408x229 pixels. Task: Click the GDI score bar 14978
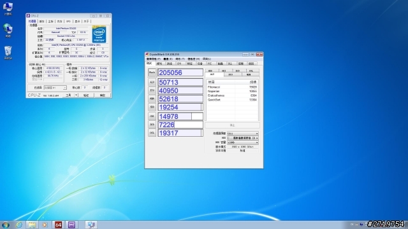180,116
